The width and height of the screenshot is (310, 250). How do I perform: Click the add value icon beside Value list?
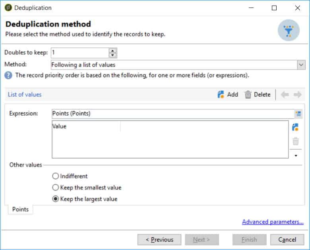(295, 127)
